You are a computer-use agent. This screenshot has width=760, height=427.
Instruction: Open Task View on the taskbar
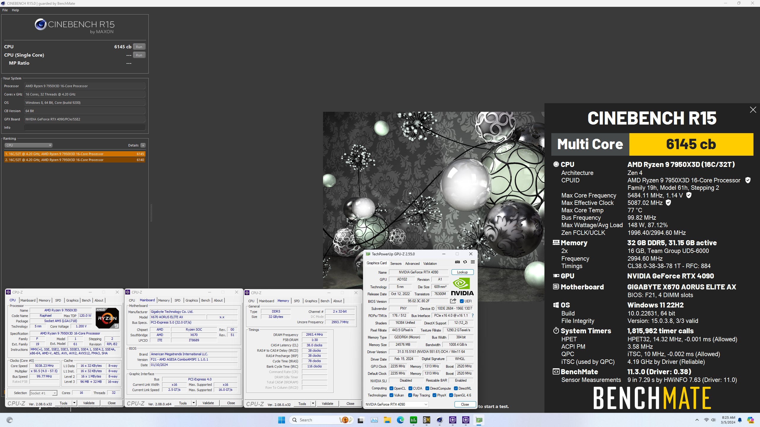pos(360,420)
